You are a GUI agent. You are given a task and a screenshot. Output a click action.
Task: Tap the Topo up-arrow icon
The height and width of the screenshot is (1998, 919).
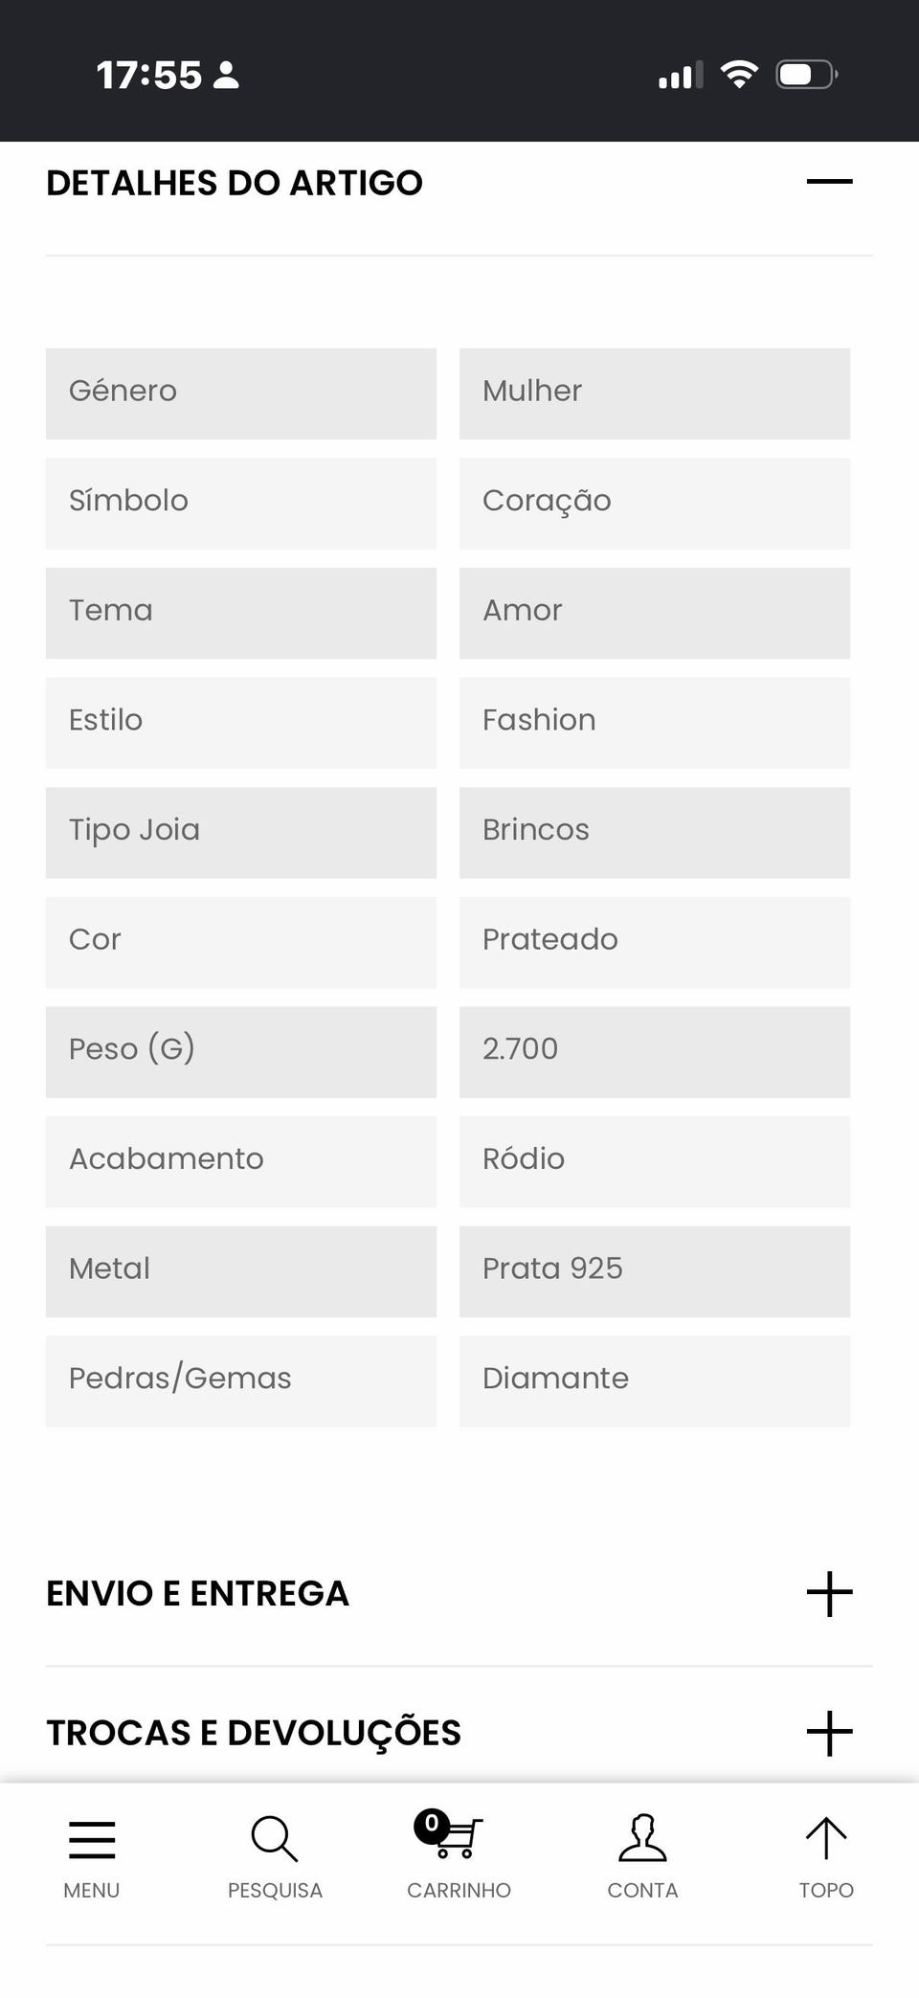click(x=826, y=1838)
